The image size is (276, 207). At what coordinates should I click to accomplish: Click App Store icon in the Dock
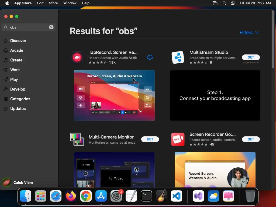pos(101,196)
